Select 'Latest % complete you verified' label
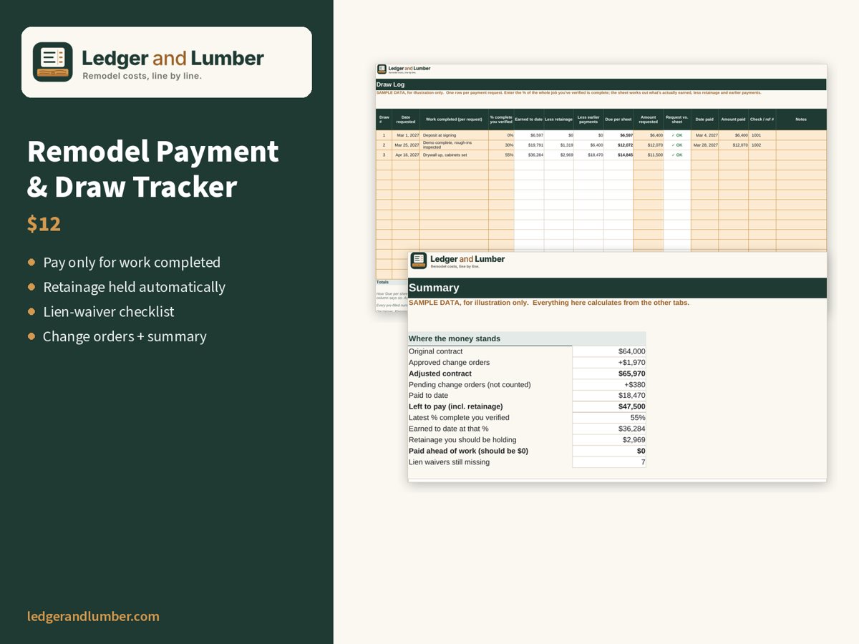Image resolution: width=859 pixels, height=644 pixels. (459, 418)
